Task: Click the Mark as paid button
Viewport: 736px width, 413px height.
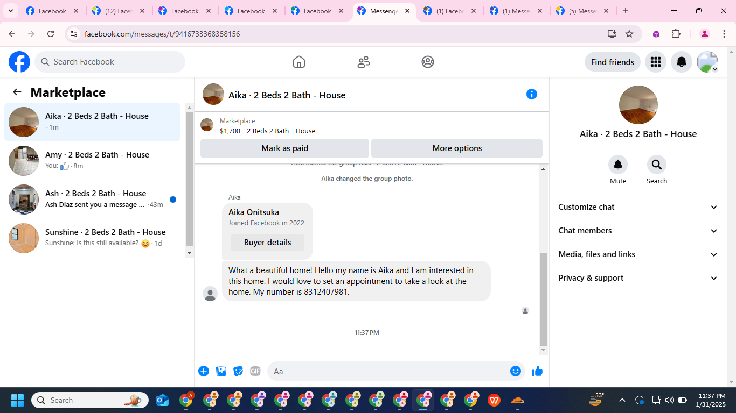Action: (x=284, y=148)
